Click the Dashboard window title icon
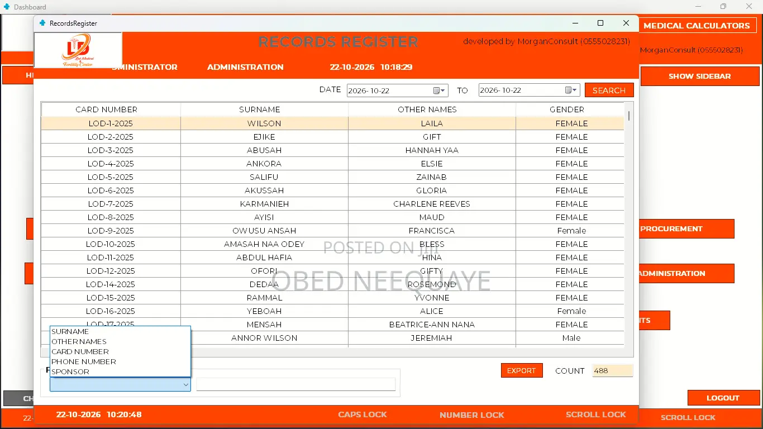 [x=7, y=7]
